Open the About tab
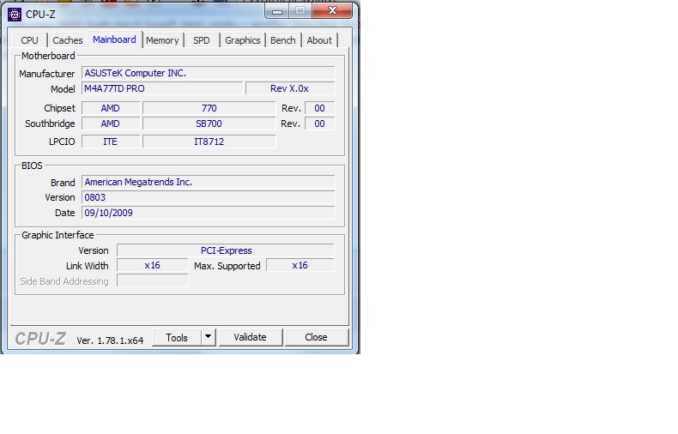 pos(319,40)
